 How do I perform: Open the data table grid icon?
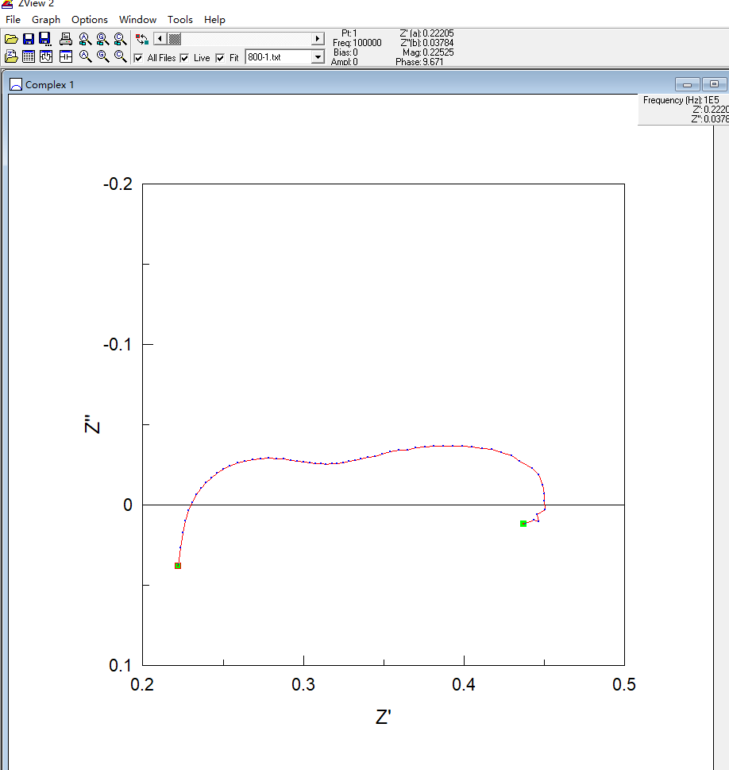[29, 56]
